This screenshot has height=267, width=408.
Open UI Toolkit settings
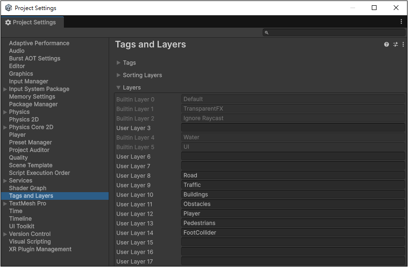click(x=21, y=226)
